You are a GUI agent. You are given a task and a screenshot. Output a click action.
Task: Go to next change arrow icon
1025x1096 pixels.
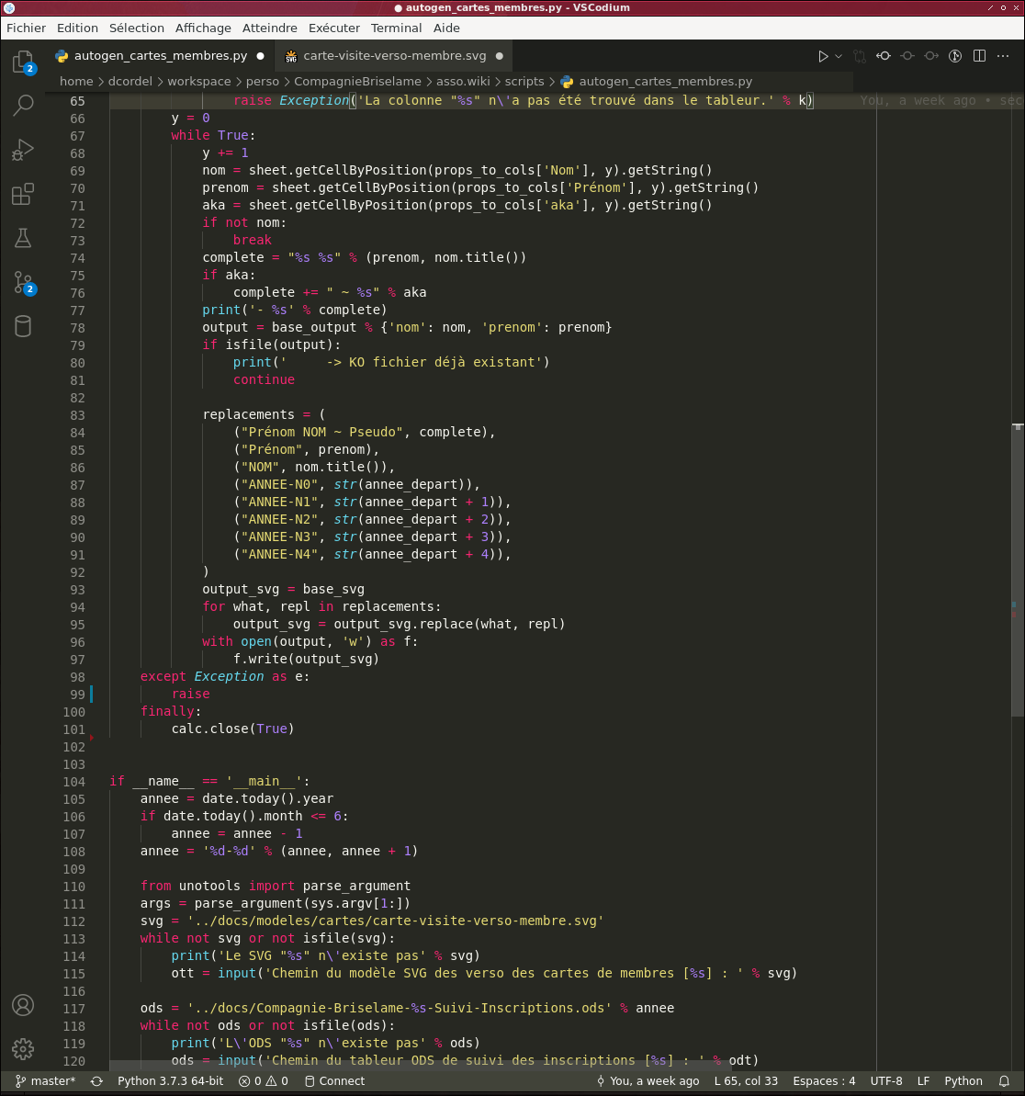point(931,56)
